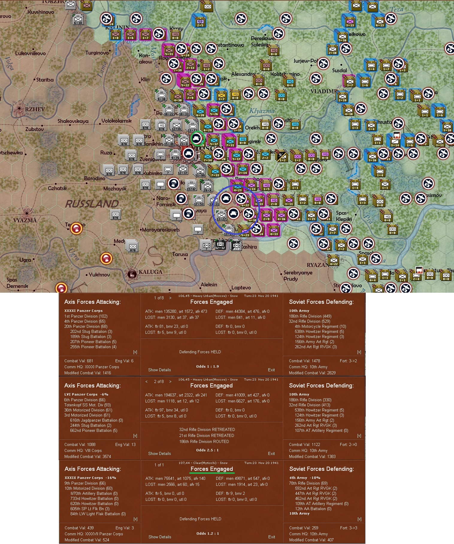Click '186th Rifle Division ROUTED' result line
This screenshot has width=454, height=544.
204,441
